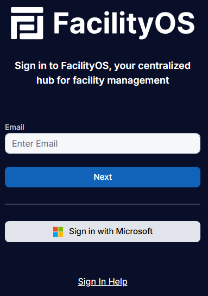
Task: Click the Email field label
Action: [x=15, y=127]
